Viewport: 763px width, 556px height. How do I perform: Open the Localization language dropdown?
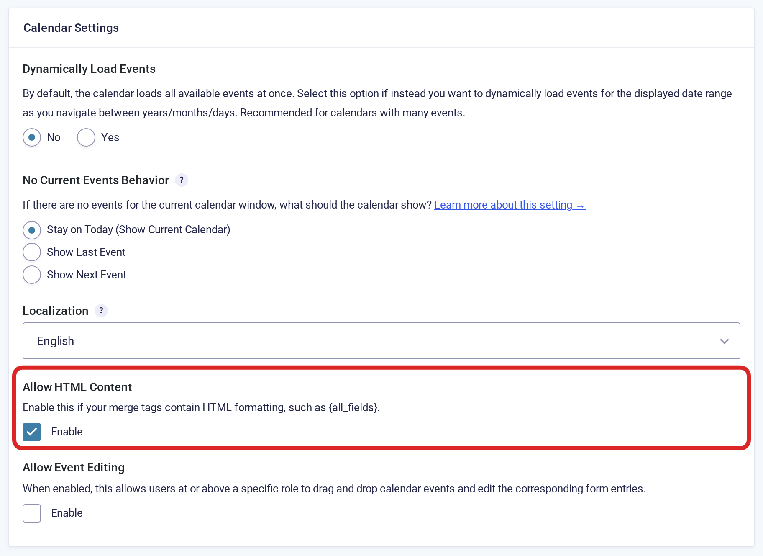(x=381, y=341)
